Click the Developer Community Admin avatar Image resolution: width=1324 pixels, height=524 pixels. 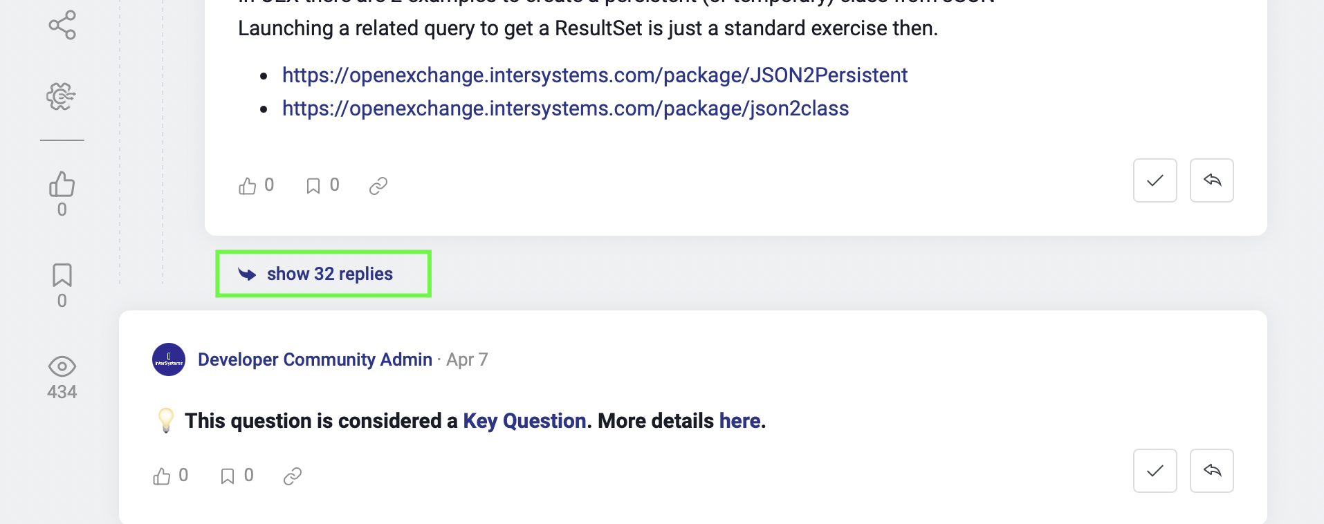click(x=169, y=359)
